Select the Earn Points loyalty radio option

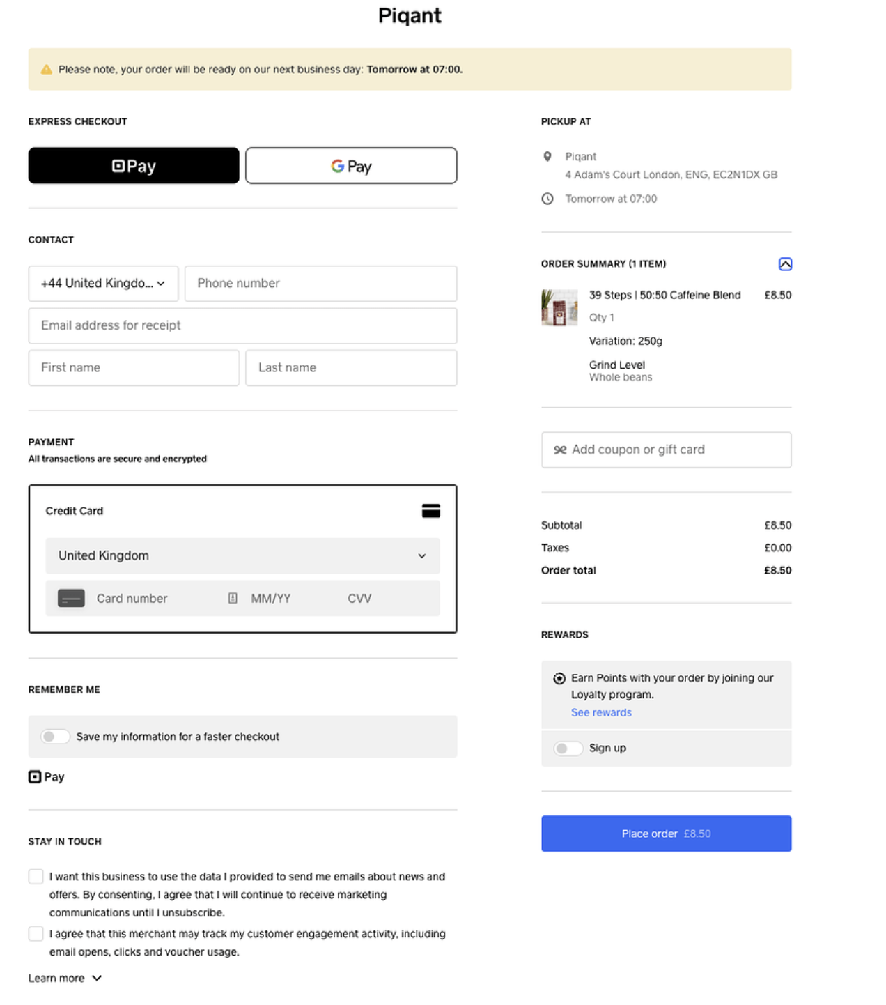pyautogui.click(x=559, y=677)
